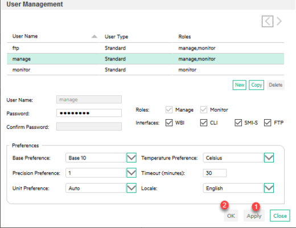
Task: Click the Auto unit combo field
Action: pyautogui.click(x=96, y=188)
